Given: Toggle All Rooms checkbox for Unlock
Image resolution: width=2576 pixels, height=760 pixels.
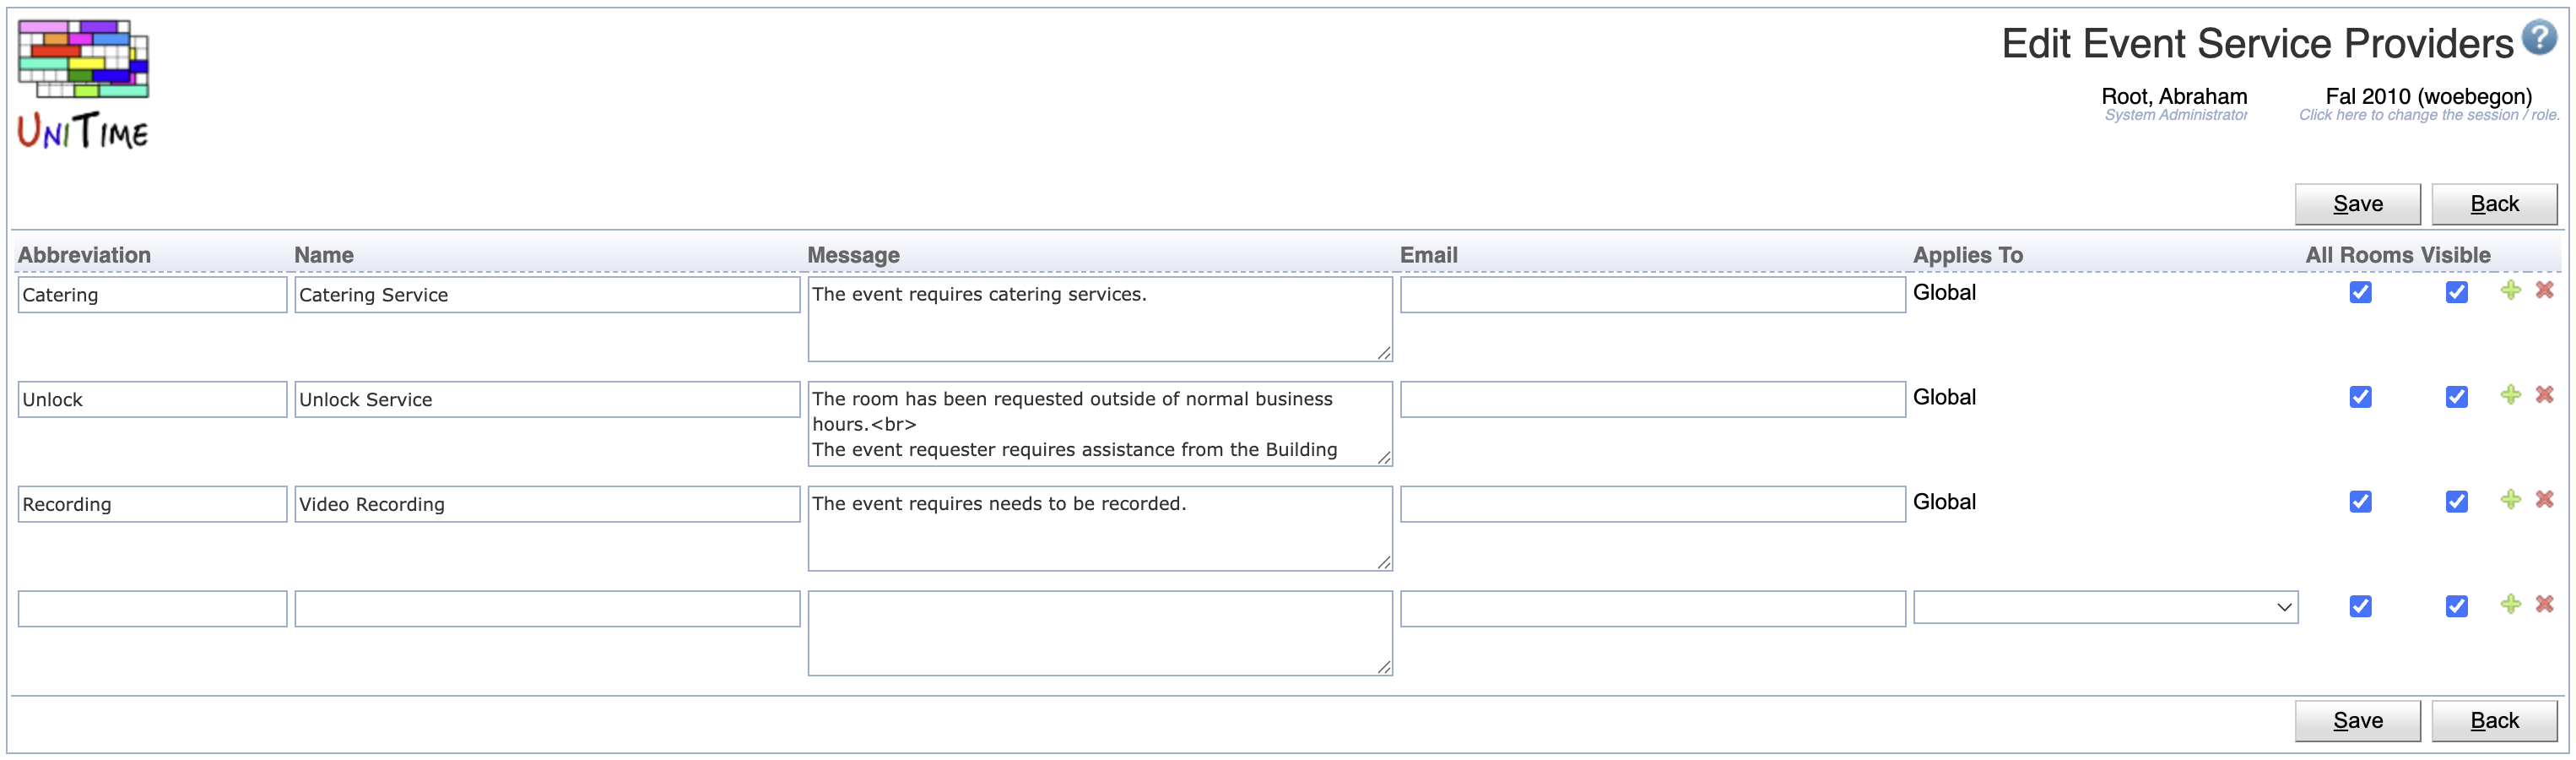Looking at the screenshot, I should [2360, 397].
